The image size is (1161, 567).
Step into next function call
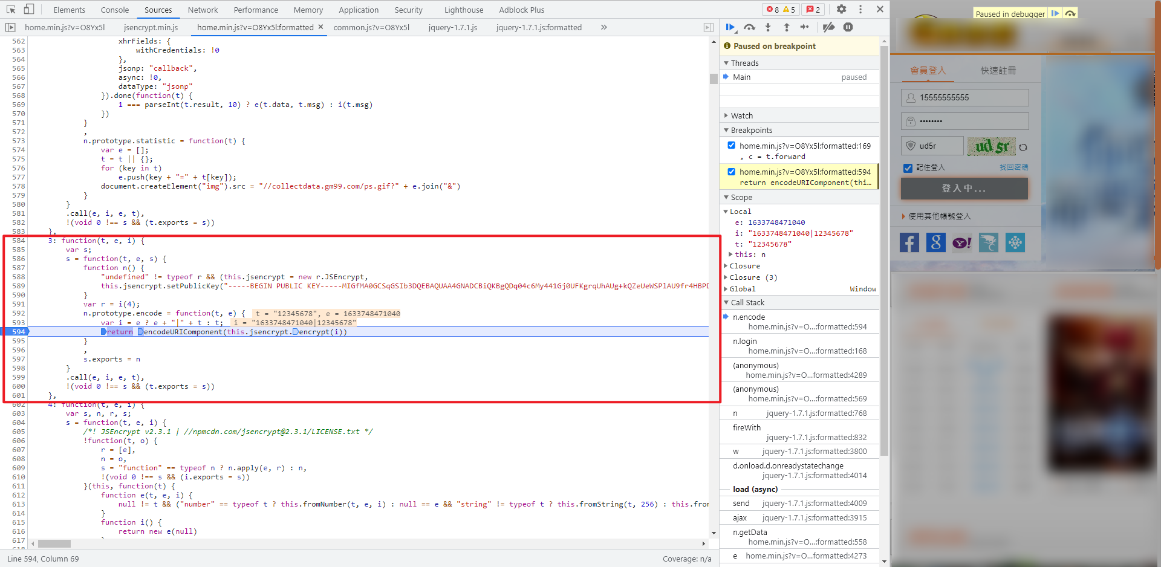click(768, 27)
